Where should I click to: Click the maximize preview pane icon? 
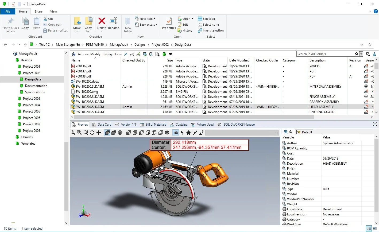(x=375, y=125)
